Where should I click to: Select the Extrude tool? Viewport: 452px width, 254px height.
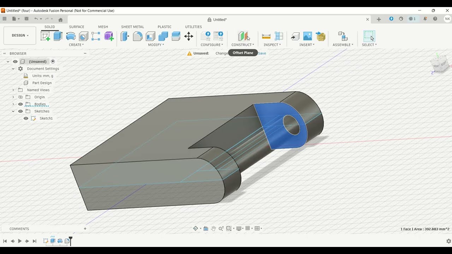[x=58, y=36]
